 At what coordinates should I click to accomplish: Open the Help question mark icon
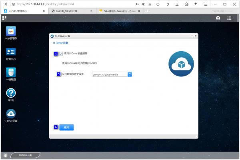[x=11, y=93]
